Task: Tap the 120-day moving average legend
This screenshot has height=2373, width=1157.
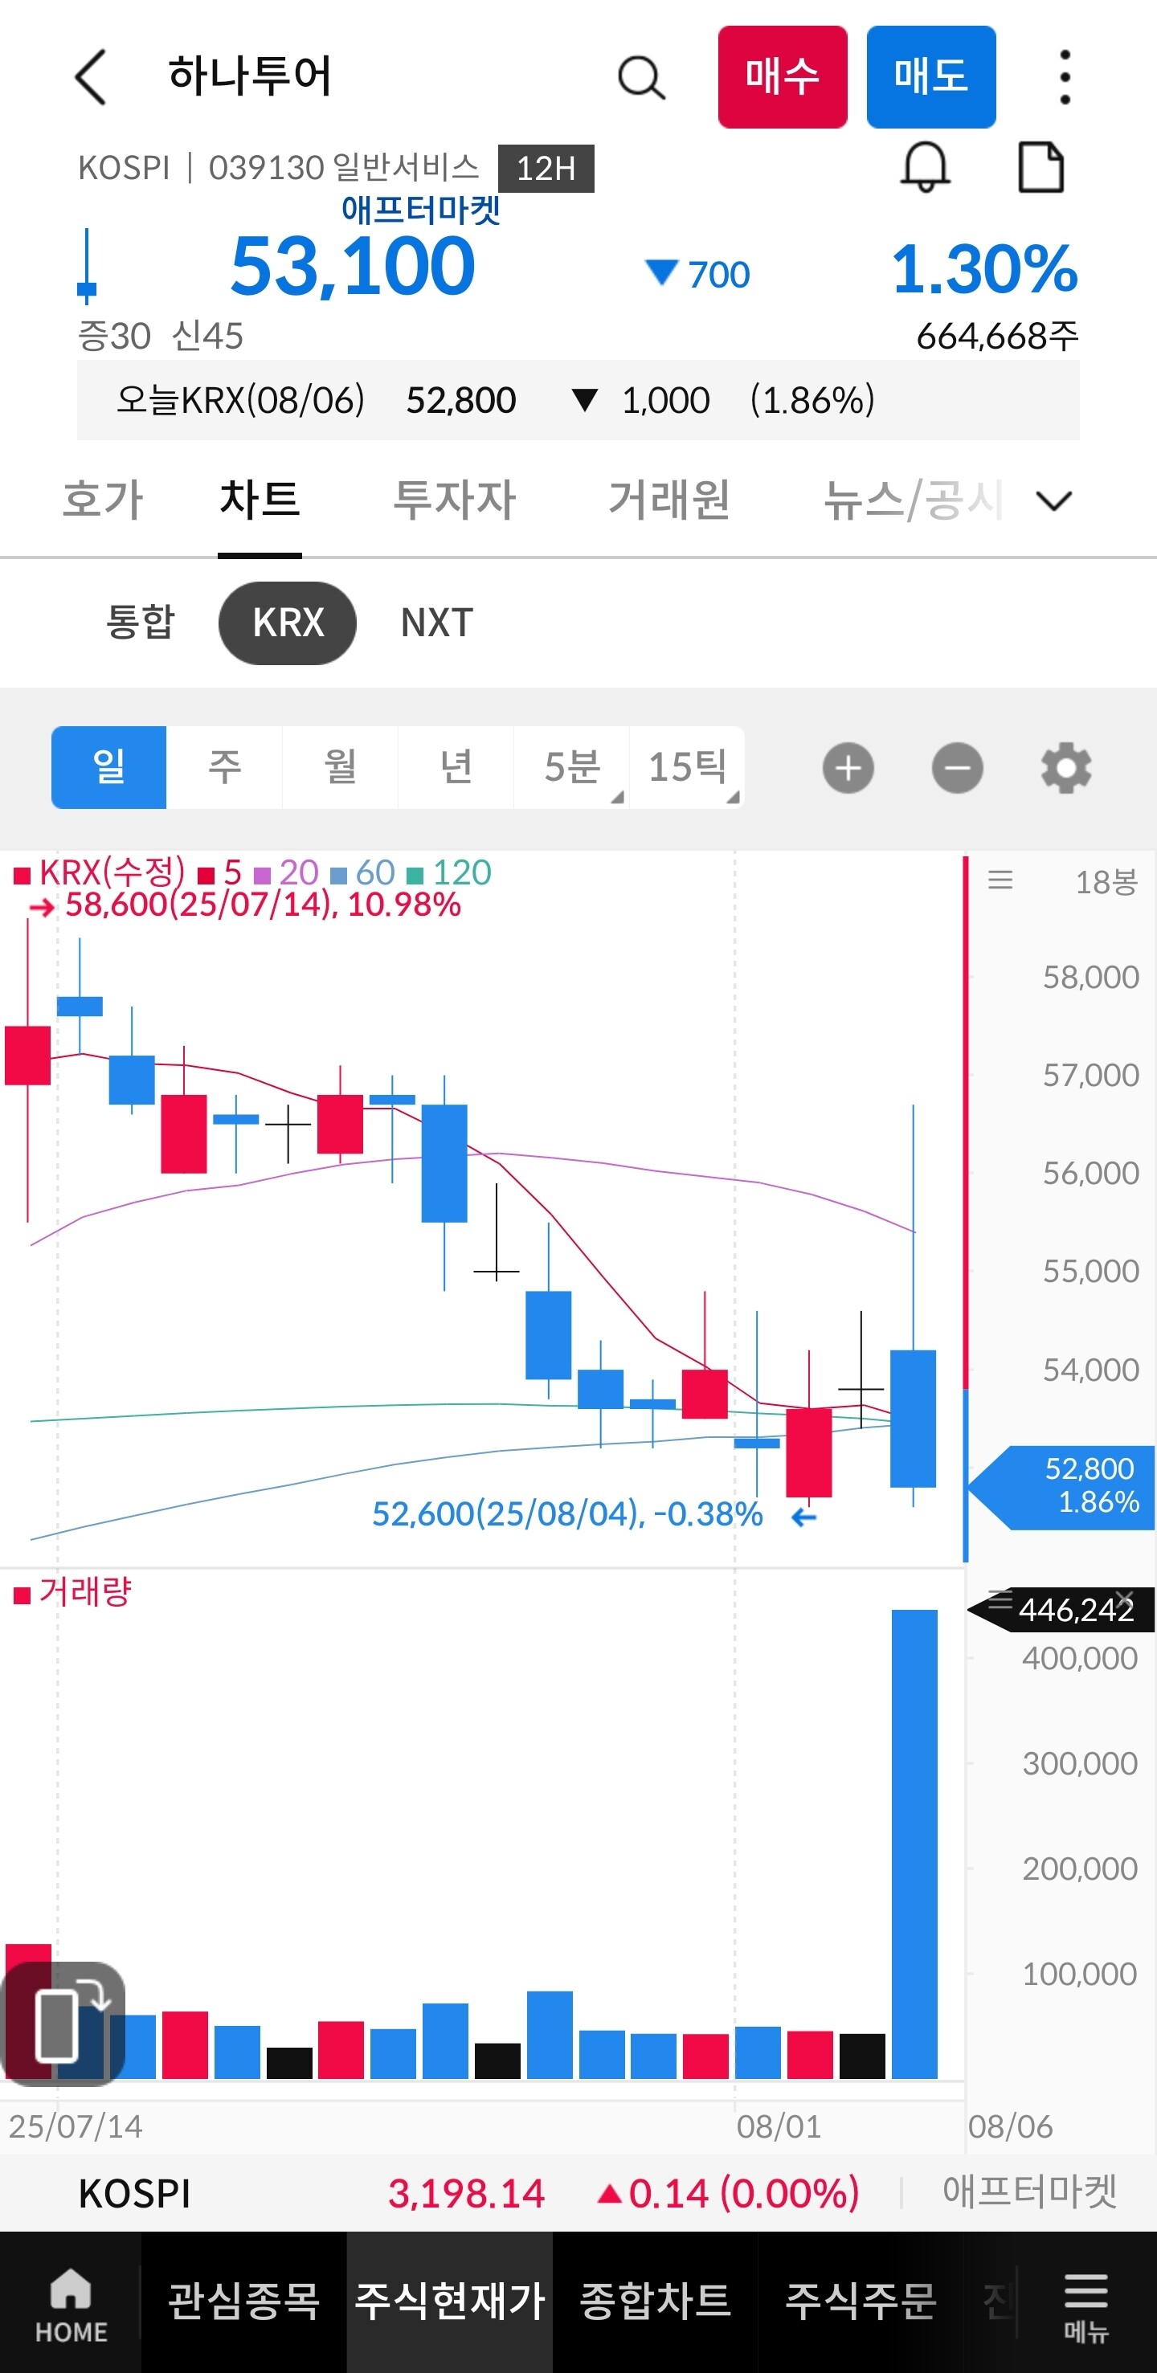Action: (449, 872)
